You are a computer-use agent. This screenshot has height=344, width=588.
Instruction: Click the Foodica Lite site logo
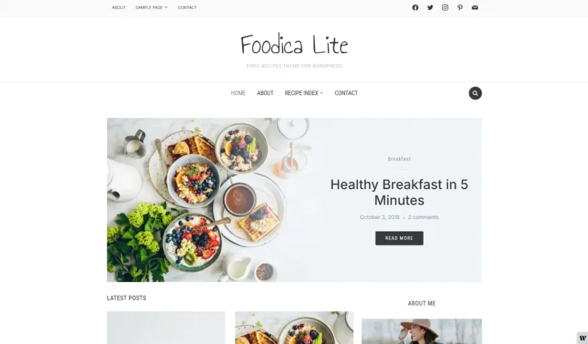pos(294,45)
